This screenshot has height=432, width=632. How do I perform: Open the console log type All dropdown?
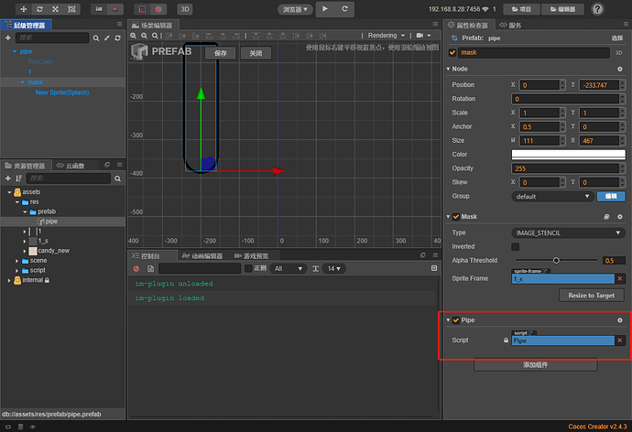[x=289, y=268]
